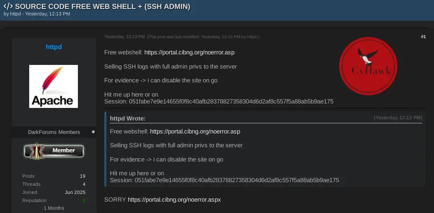Click the 'httpd Wrote:' quote header

click(x=128, y=118)
